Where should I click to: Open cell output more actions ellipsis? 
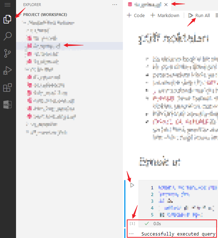131,234
